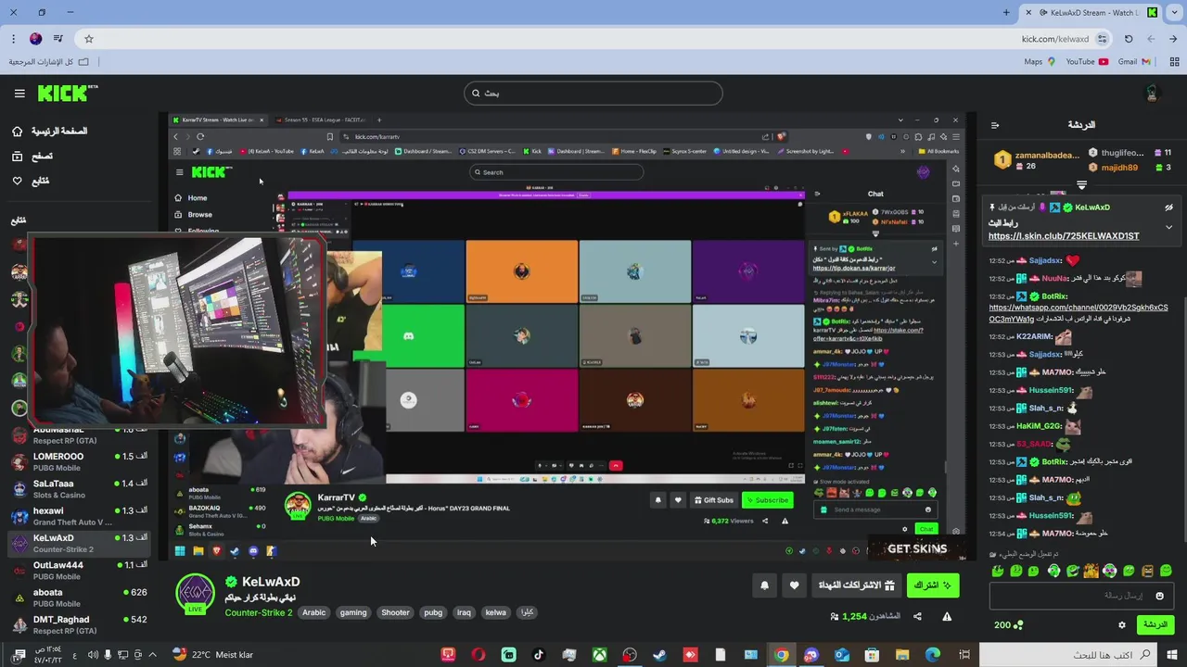The image size is (1187, 667).
Task: Click the green chat send button
Action: 1155,625
